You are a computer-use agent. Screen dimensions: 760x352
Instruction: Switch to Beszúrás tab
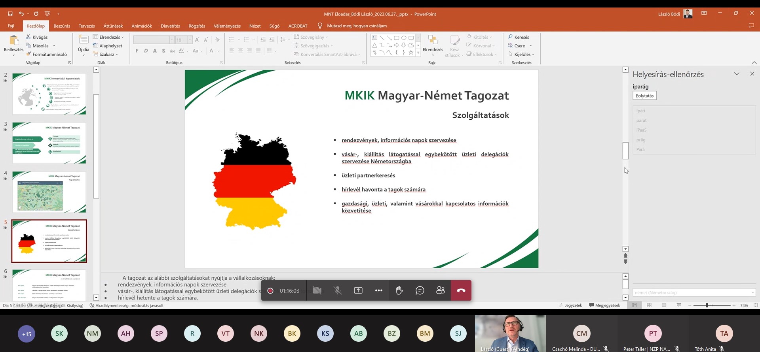point(62,26)
